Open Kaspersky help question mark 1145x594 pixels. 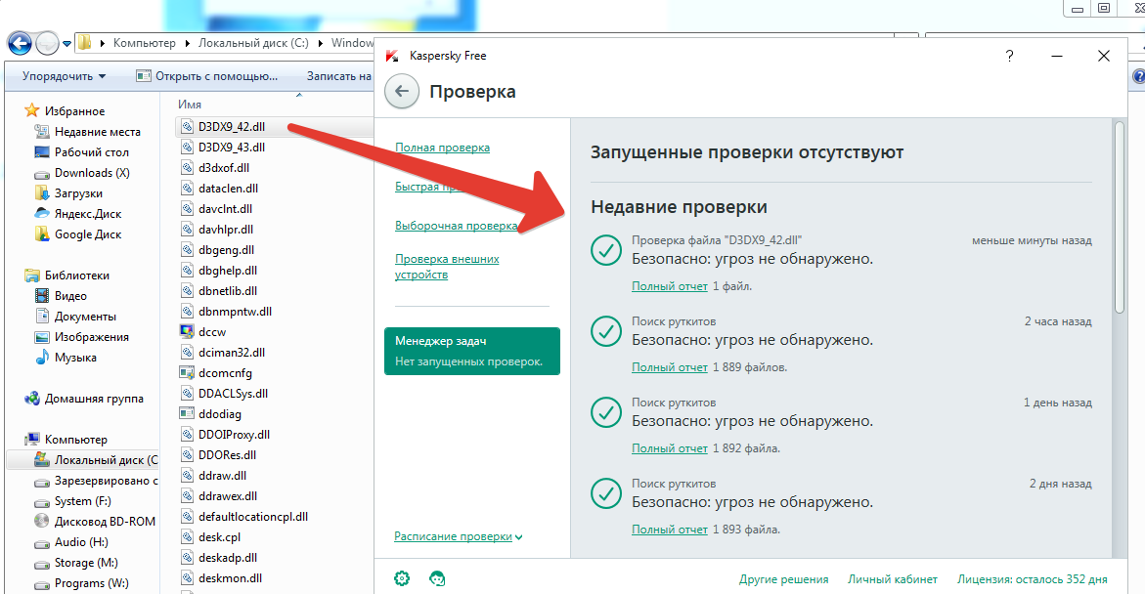click(1009, 56)
